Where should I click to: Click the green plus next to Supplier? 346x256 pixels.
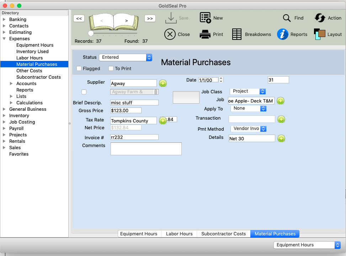click(x=163, y=83)
